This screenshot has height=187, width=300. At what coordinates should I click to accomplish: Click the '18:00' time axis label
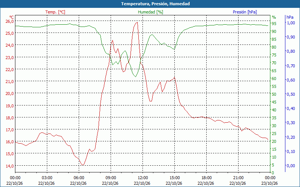[207, 178]
